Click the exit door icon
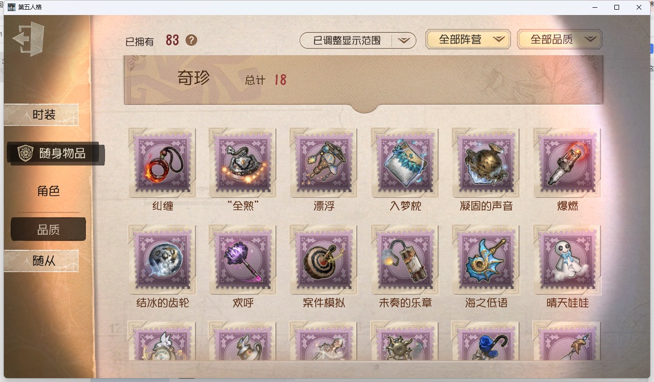654x382 pixels. [x=28, y=39]
